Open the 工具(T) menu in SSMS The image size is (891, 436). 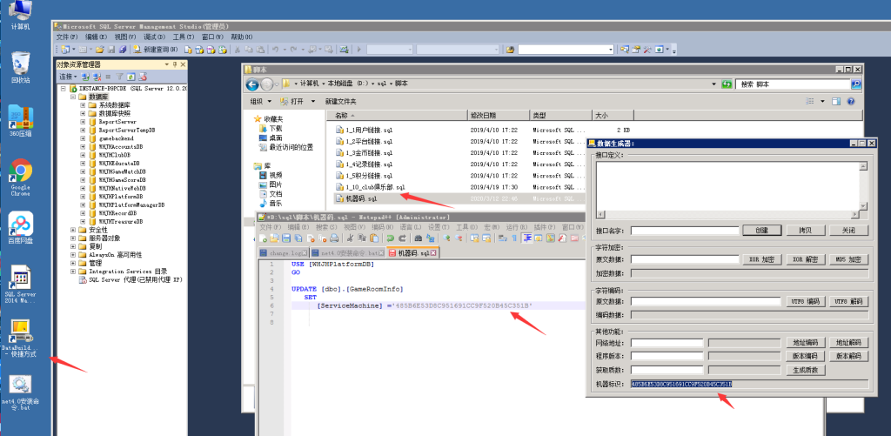tap(183, 37)
